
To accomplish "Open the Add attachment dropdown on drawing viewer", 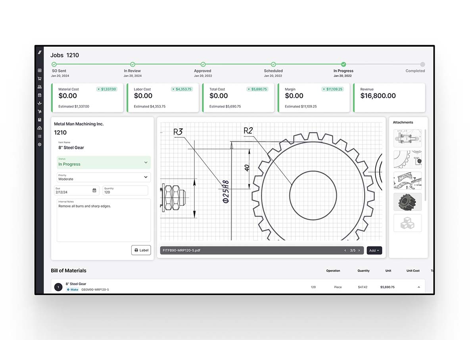I will point(373,250).
